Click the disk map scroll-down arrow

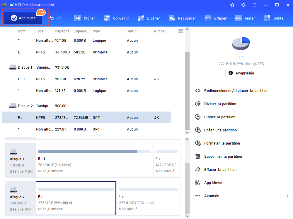click(187, 216)
